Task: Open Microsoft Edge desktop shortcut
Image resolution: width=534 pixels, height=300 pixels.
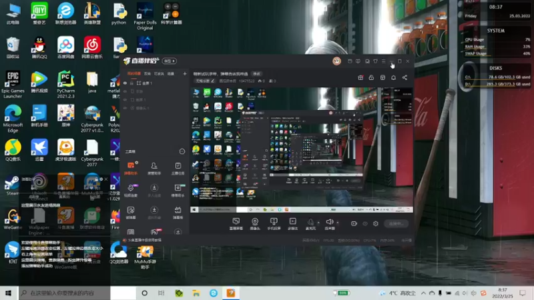Action: pyautogui.click(x=13, y=119)
